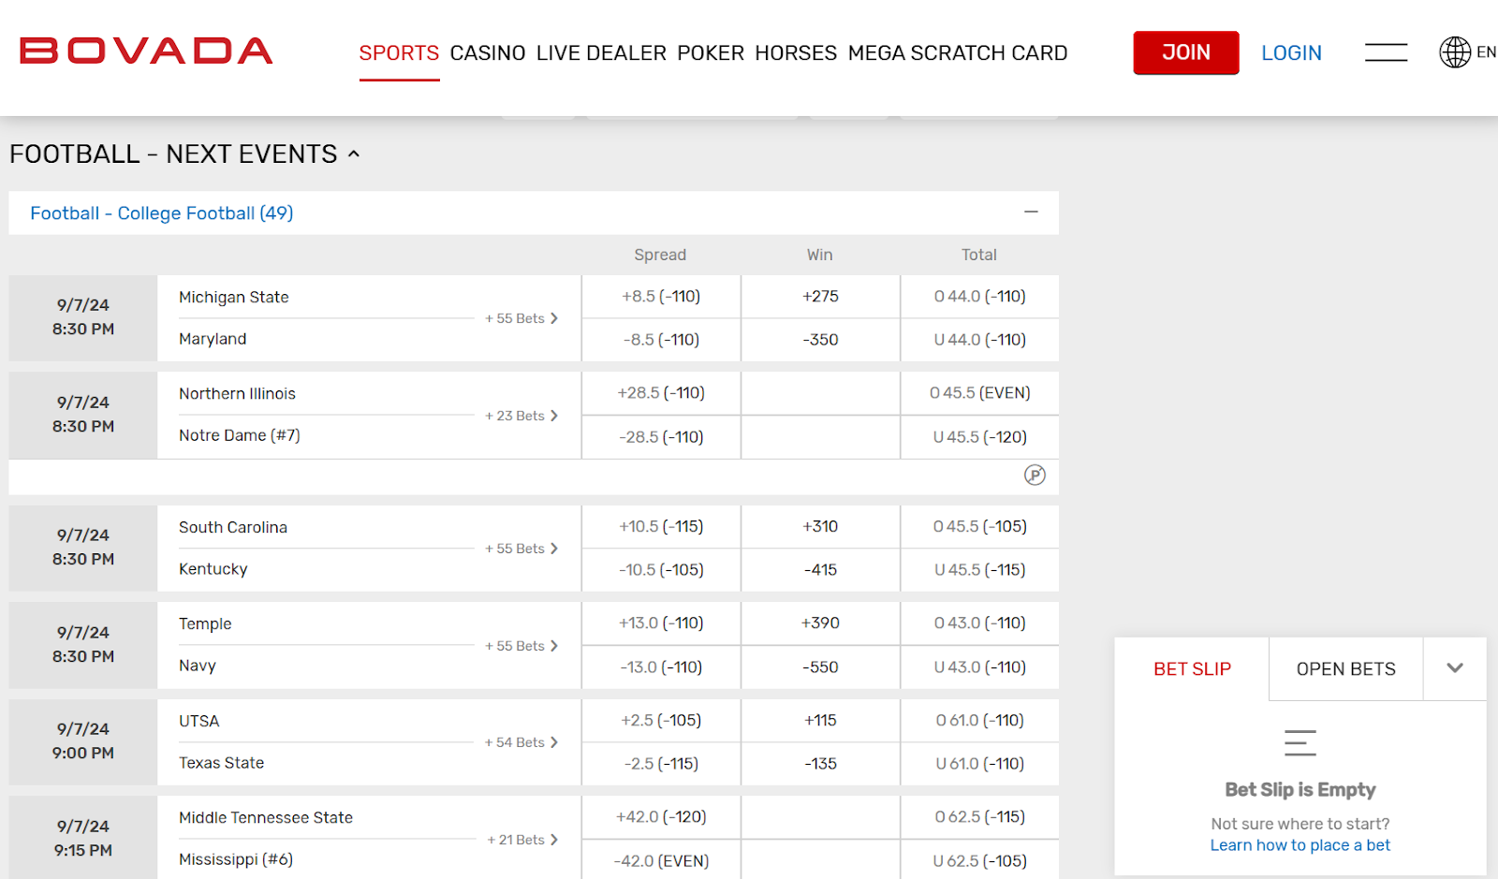The width and height of the screenshot is (1498, 879).
Task: Select Over 45.5 (EVEN) total
Action: [980, 393]
